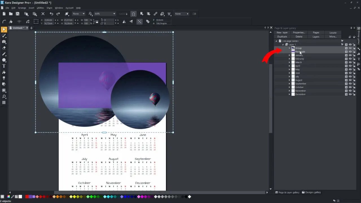Screen dimensions: 361x203
Task: Click the Link chain icon in toolbar
Action: pyautogui.click(x=155, y=14)
